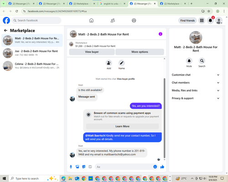Go back using the Marketplace arrow
Image resolution: width=228 pixels, height=182 pixels.
coord(5,30)
